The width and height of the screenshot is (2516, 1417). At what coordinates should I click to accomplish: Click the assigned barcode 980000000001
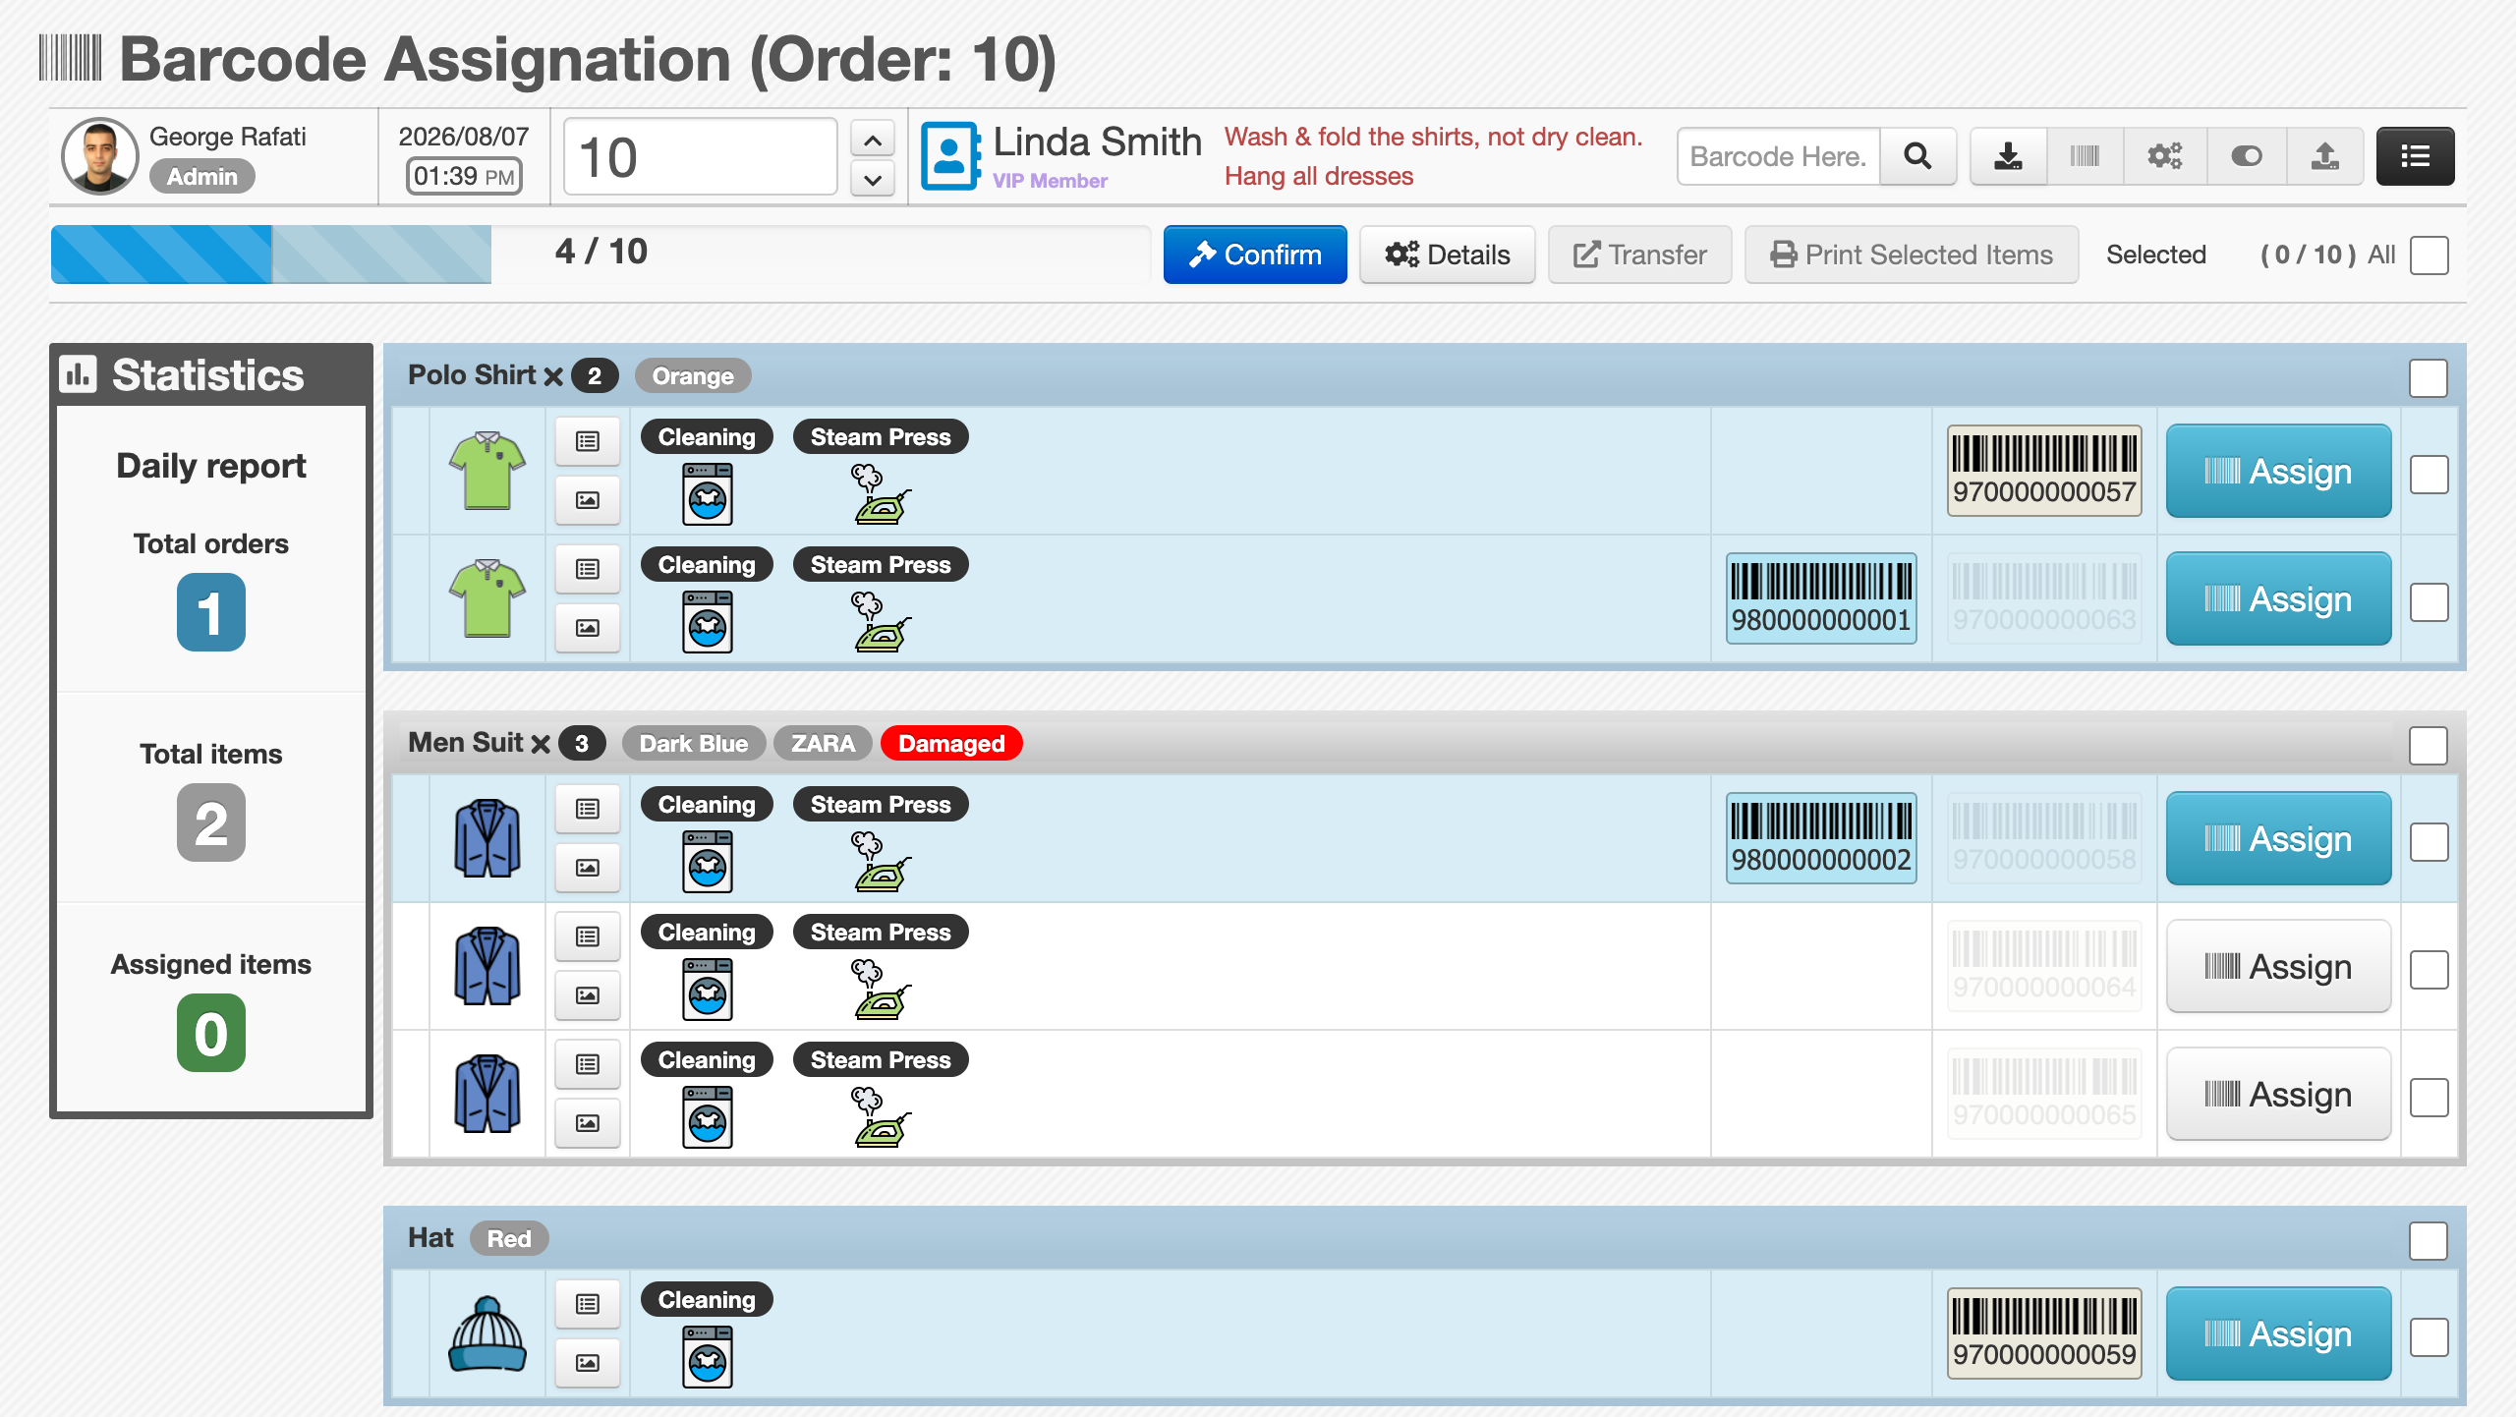(1821, 598)
